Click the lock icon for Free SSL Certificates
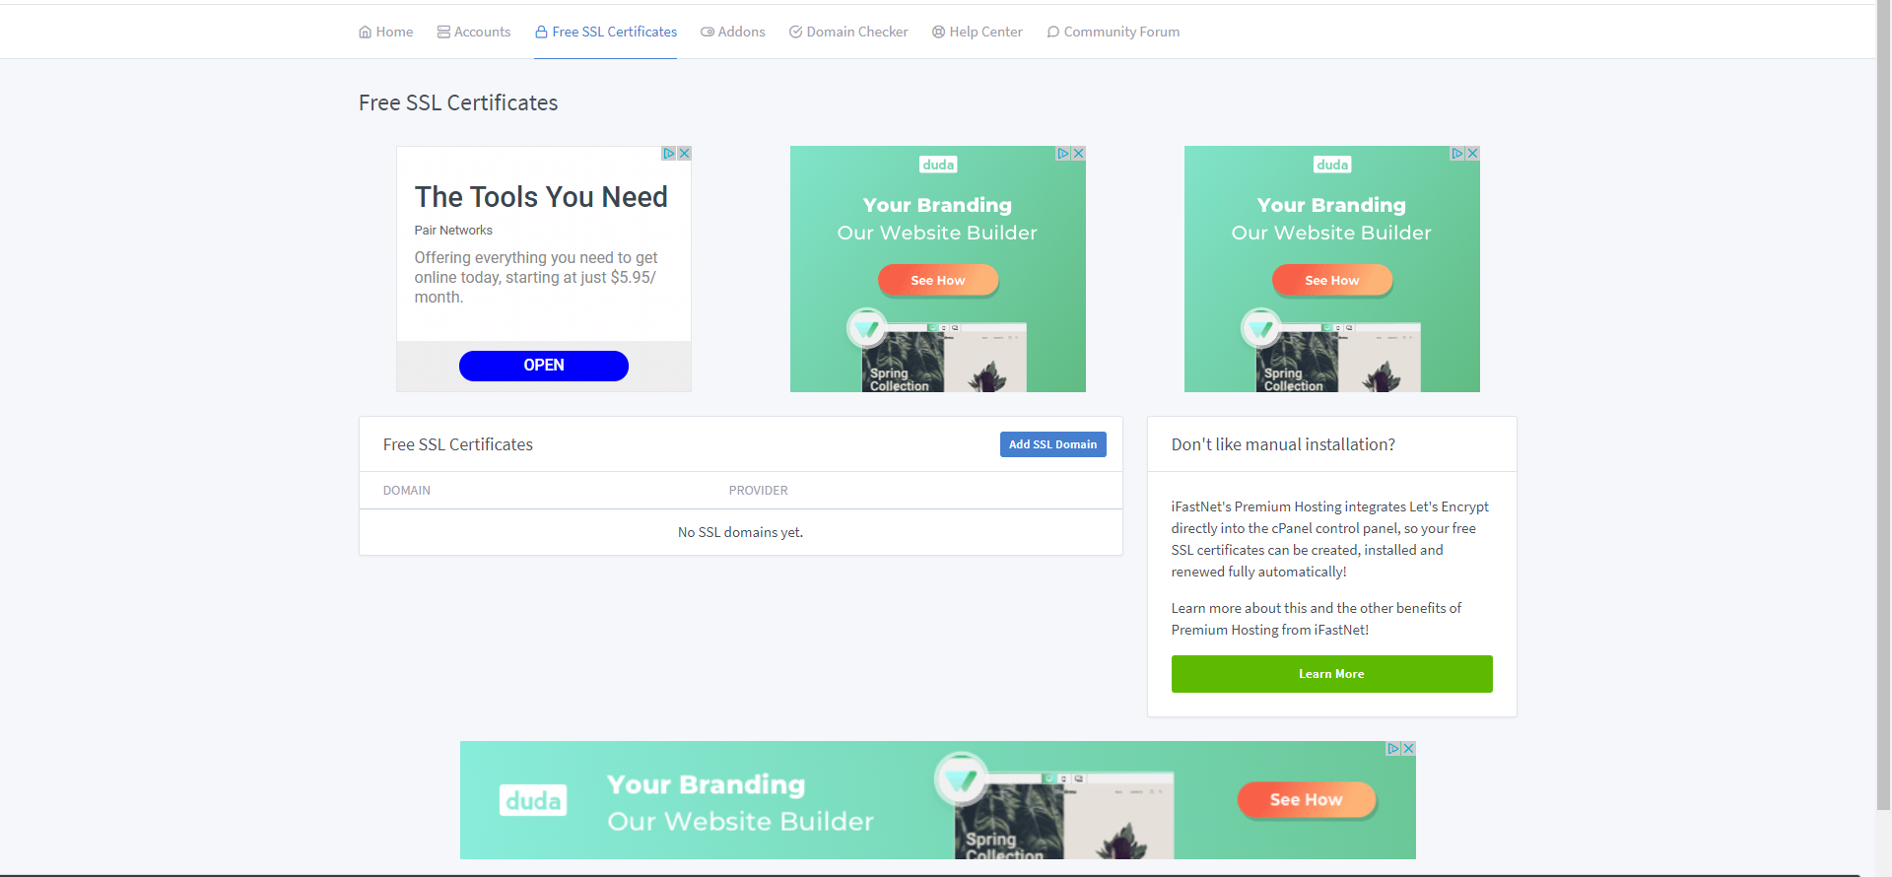This screenshot has height=877, width=1892. click(x=541, y=32)
